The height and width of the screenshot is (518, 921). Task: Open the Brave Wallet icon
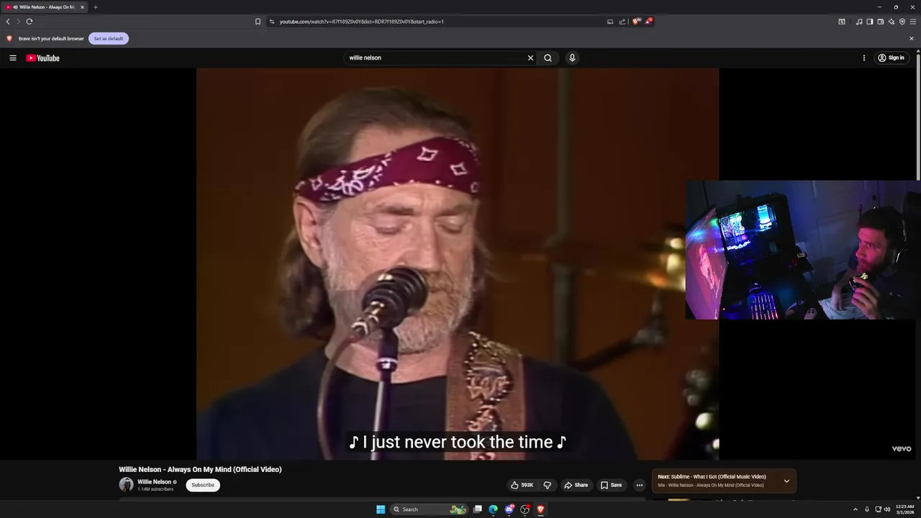point(881,22)
